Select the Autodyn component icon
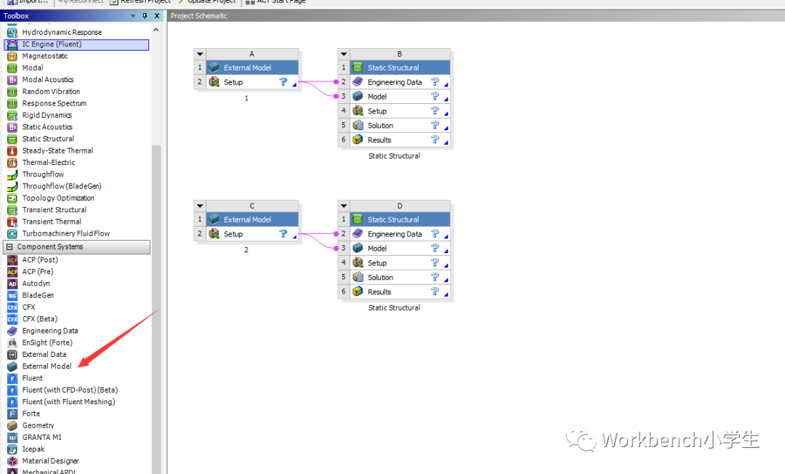The width and height of the screenshot is (785, 474). (12, 284)
